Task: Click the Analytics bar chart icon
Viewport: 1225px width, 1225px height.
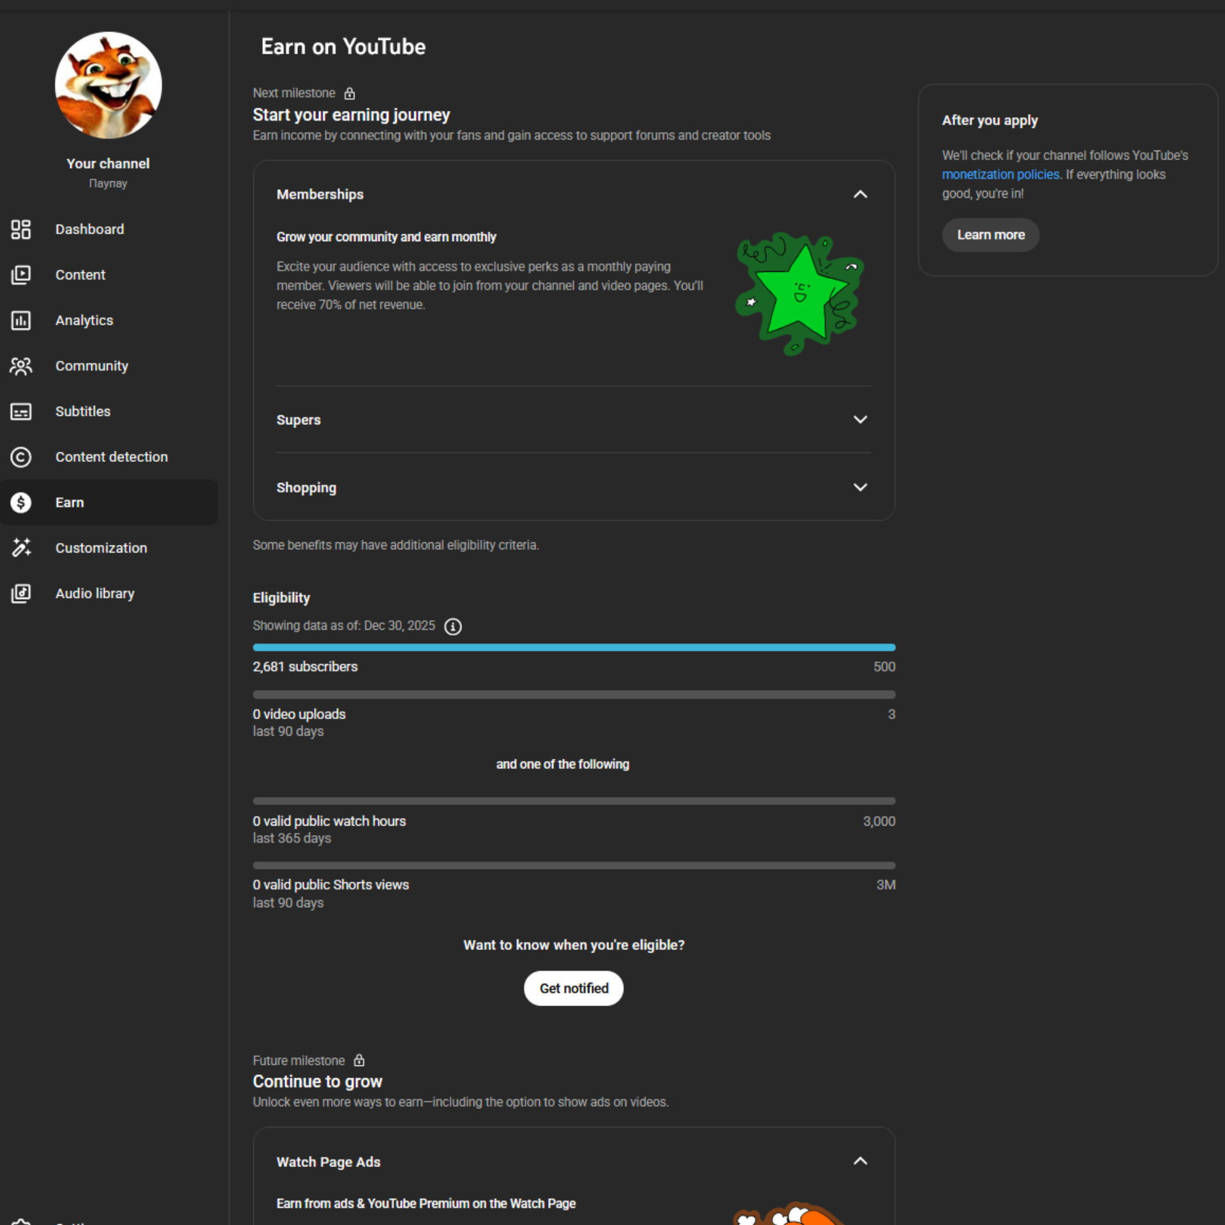Action: click(x=21, y=320)
